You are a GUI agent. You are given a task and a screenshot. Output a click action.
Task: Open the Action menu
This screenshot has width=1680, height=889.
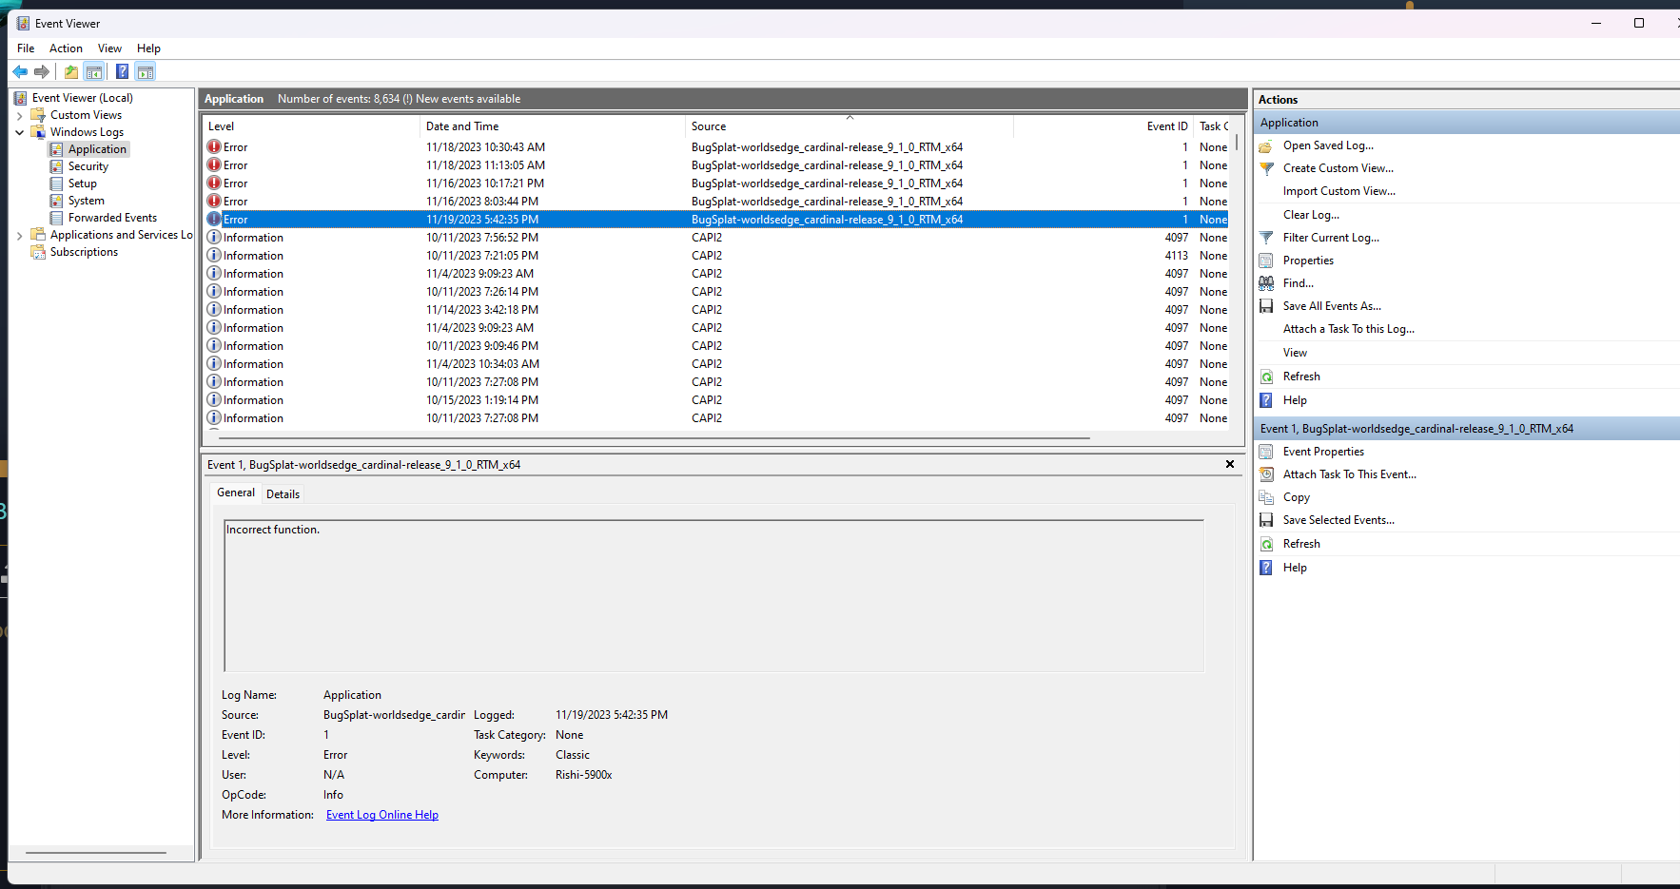point(65,48)
